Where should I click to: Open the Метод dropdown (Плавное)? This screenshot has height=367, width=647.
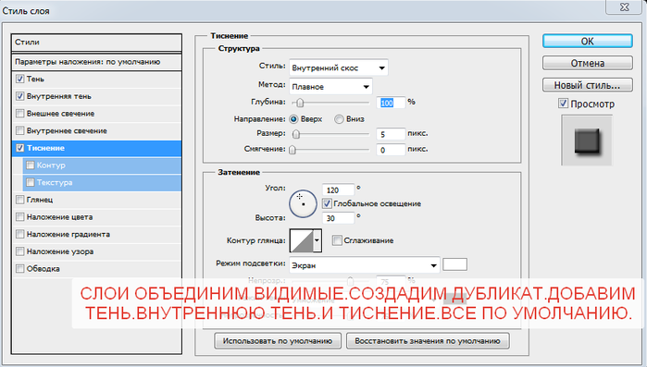[x=330, y=87]
